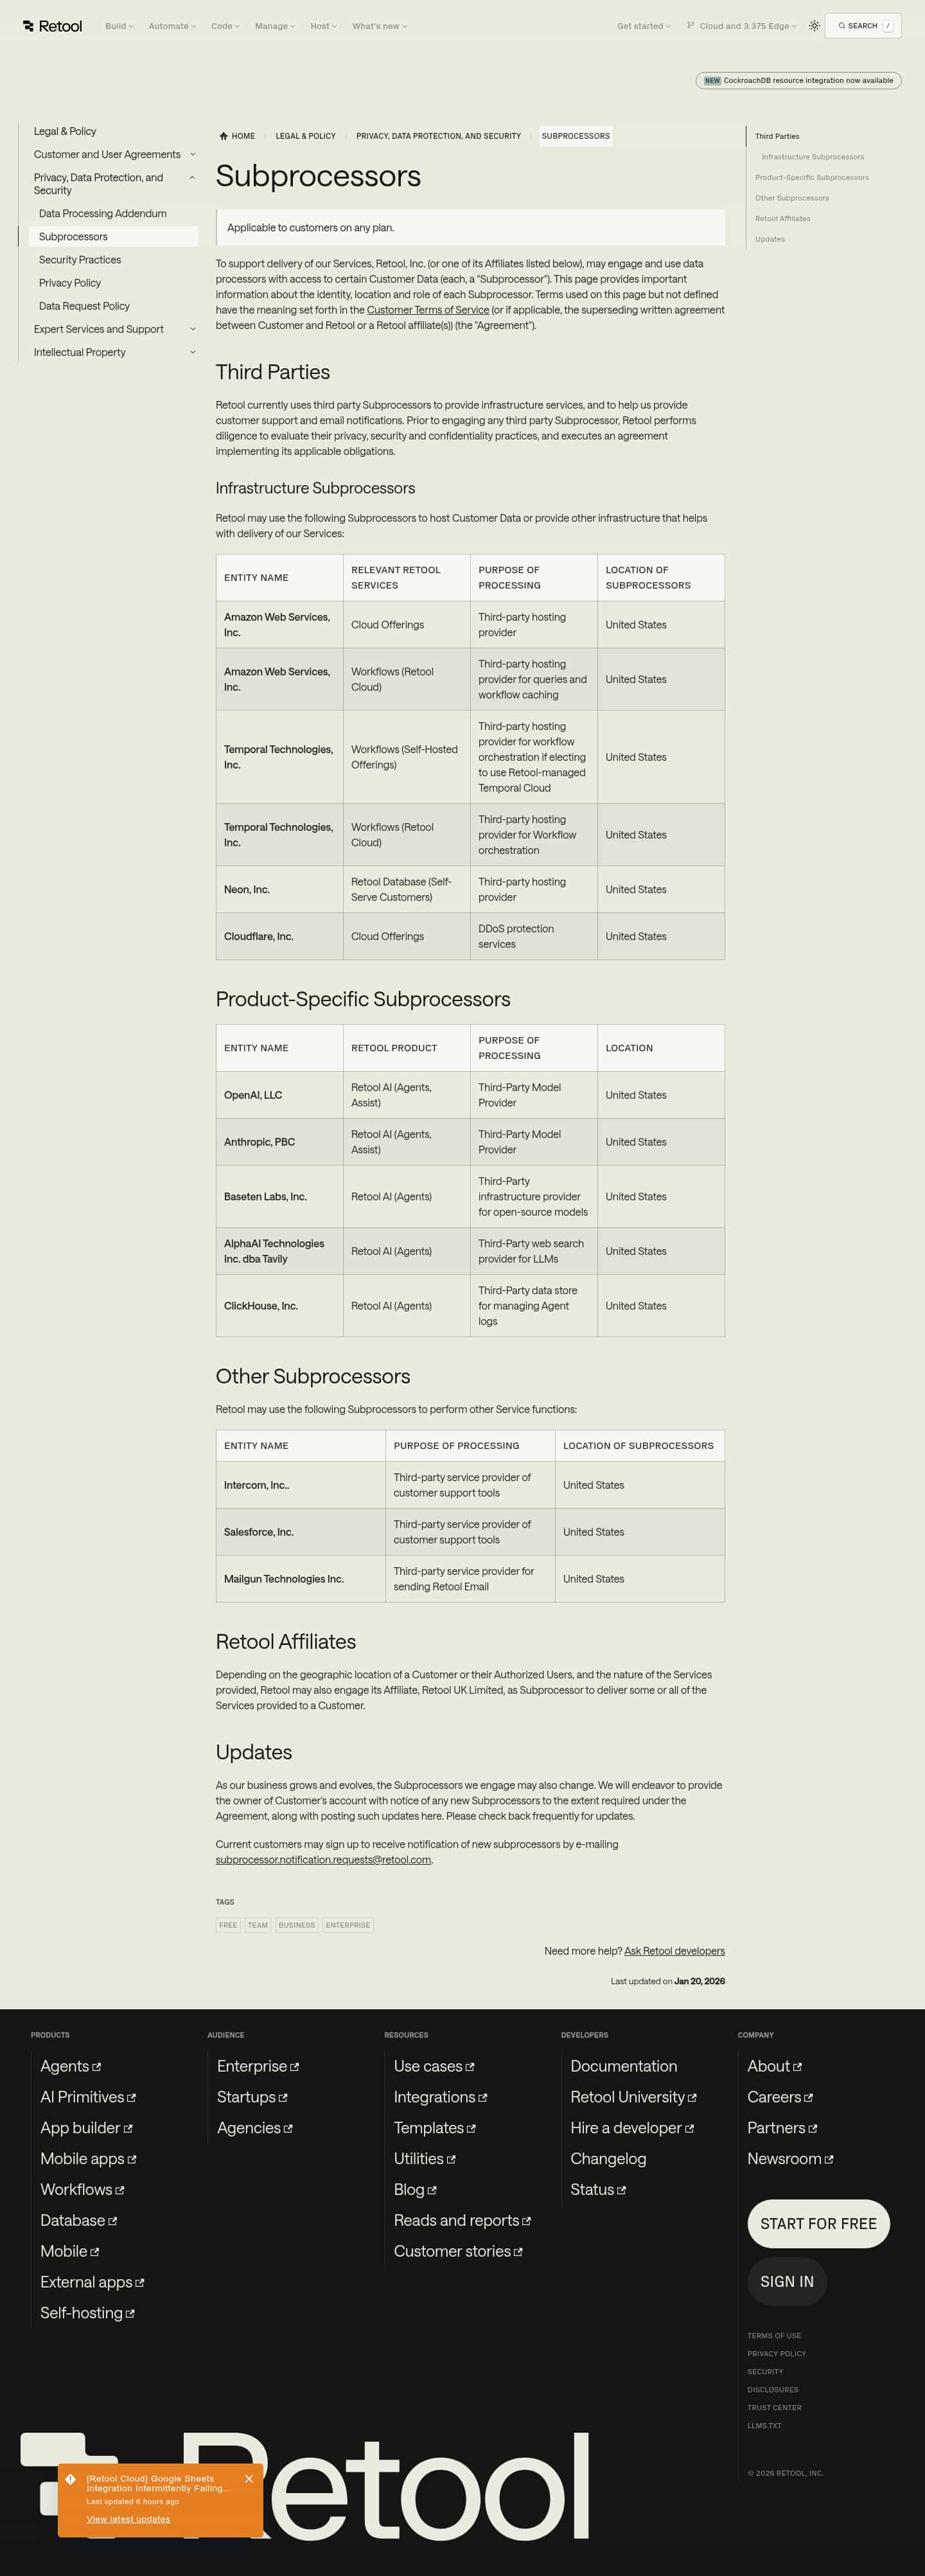Image resolution: width=925 pixels, height=2576 pixels.
Task: Close the orange status alert popup
Action: (x=249, y=2478)
